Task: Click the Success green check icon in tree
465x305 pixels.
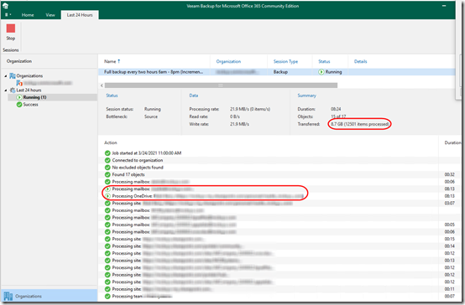Action: pyautogui.click(x=19, y=105)
